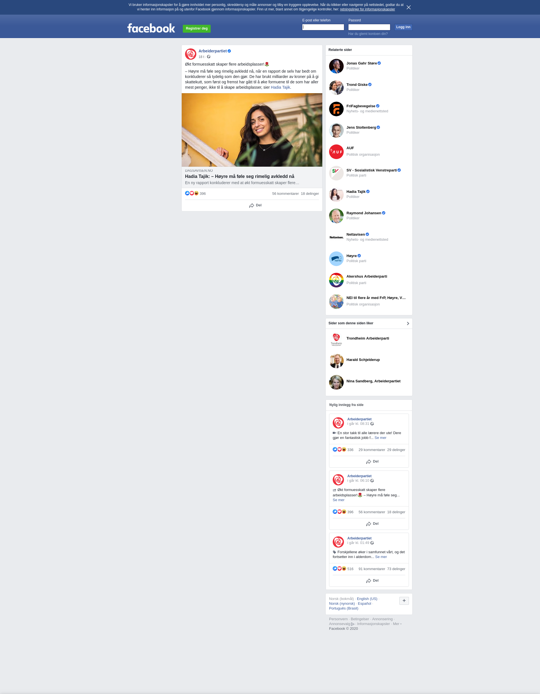
Task: Click the Logg inn button
Action: [403, 27]
